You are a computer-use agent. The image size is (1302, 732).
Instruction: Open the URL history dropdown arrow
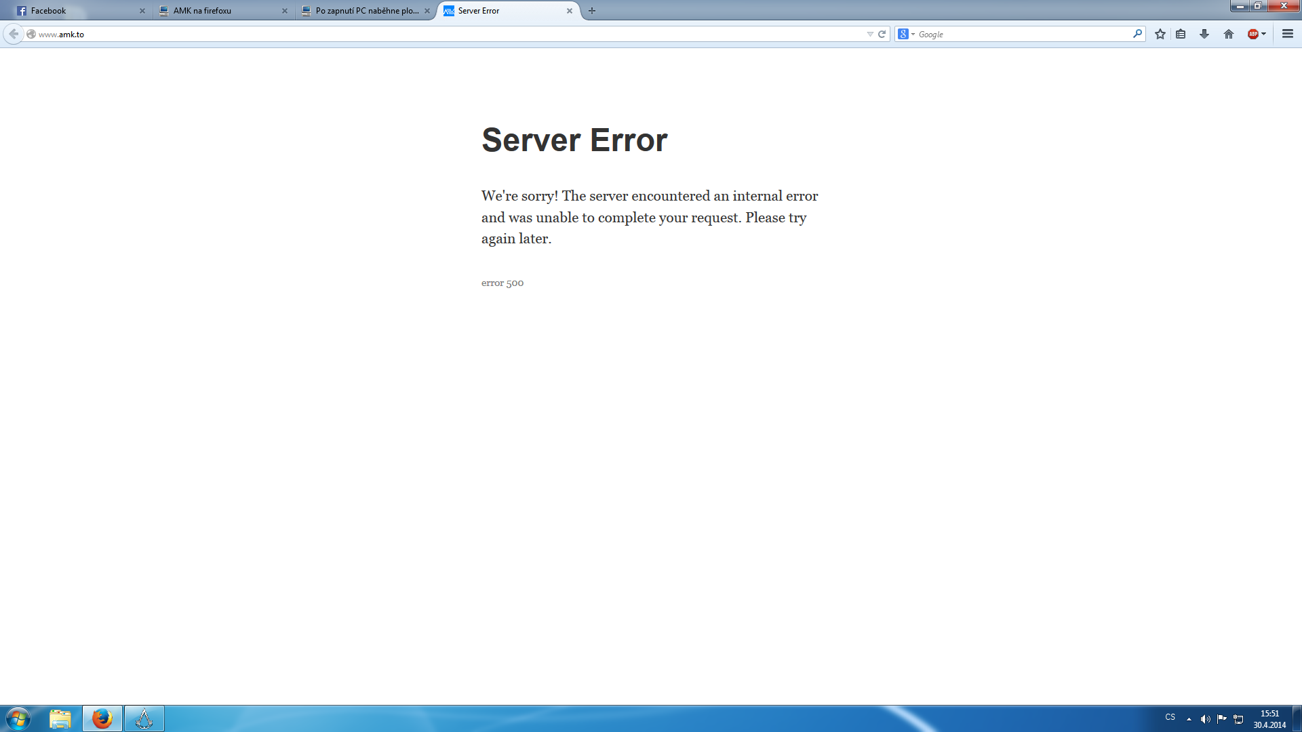(869, 34)
